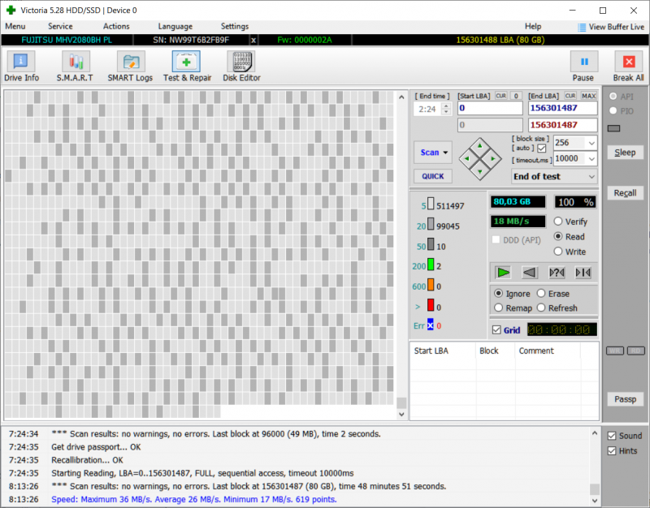Click the green forward play scan button
Viewport: 650px width, 508px height.
click(504, 272)
